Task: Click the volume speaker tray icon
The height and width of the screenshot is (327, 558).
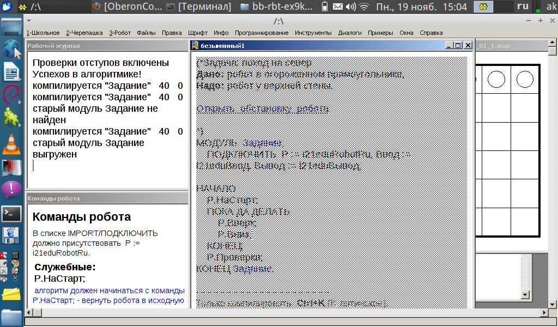Action: (351, 7)
